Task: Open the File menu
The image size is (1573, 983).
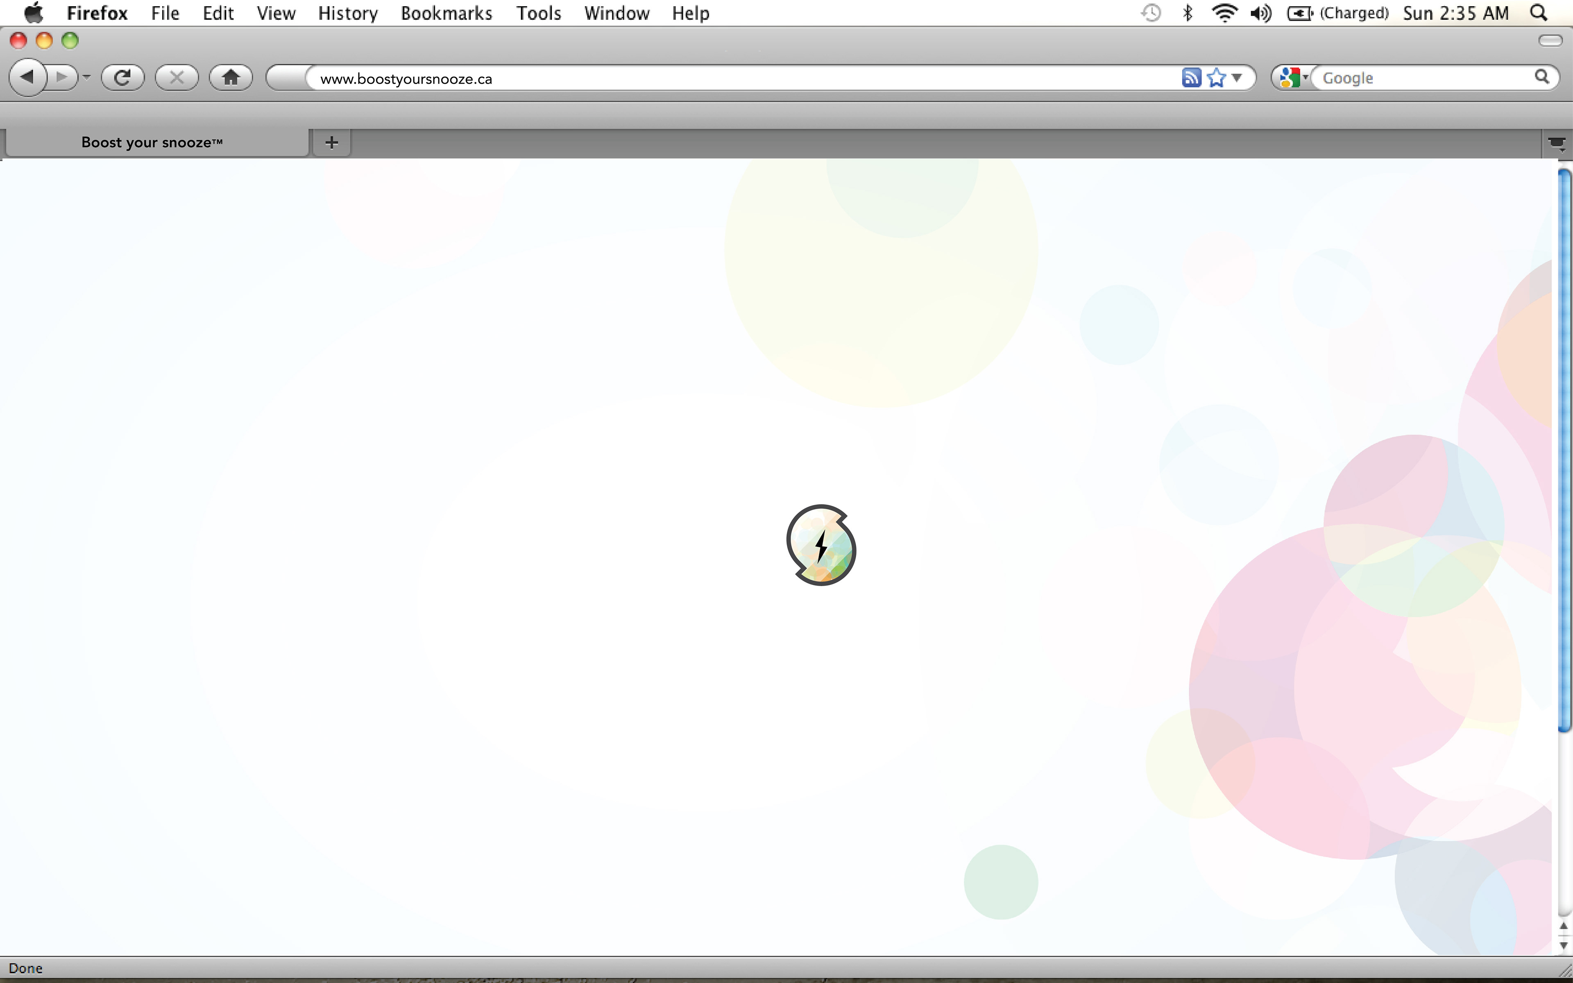Action: point(165,13)
